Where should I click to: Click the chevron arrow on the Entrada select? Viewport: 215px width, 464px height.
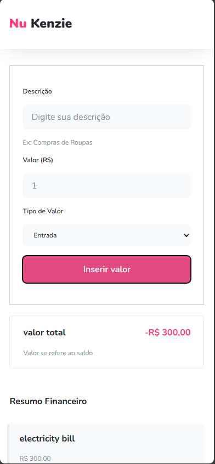tap(186, 235)
